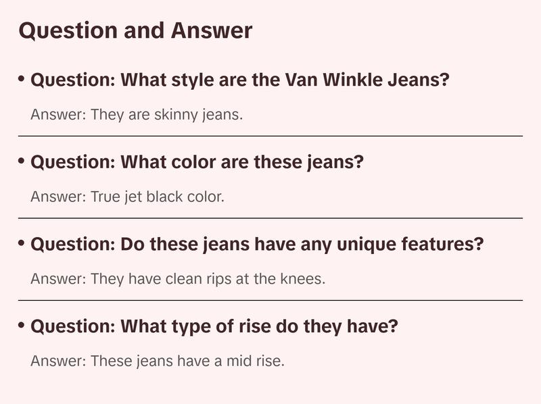Click the bullet before the rise question
This screenshot has height=404, width=541.
[x=22, y=326]
